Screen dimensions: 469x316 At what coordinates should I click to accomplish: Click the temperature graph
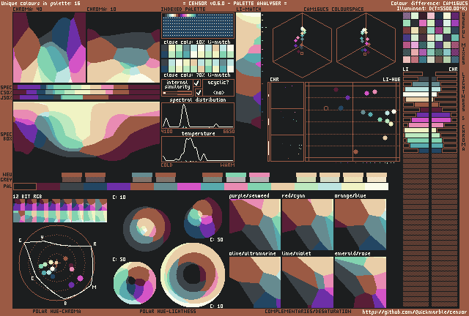pyautogui.click(x=198, y=149)
